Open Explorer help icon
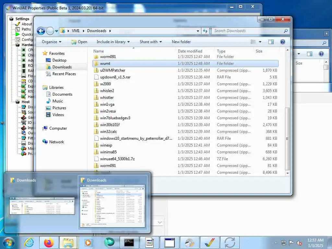 click(283, 42)
